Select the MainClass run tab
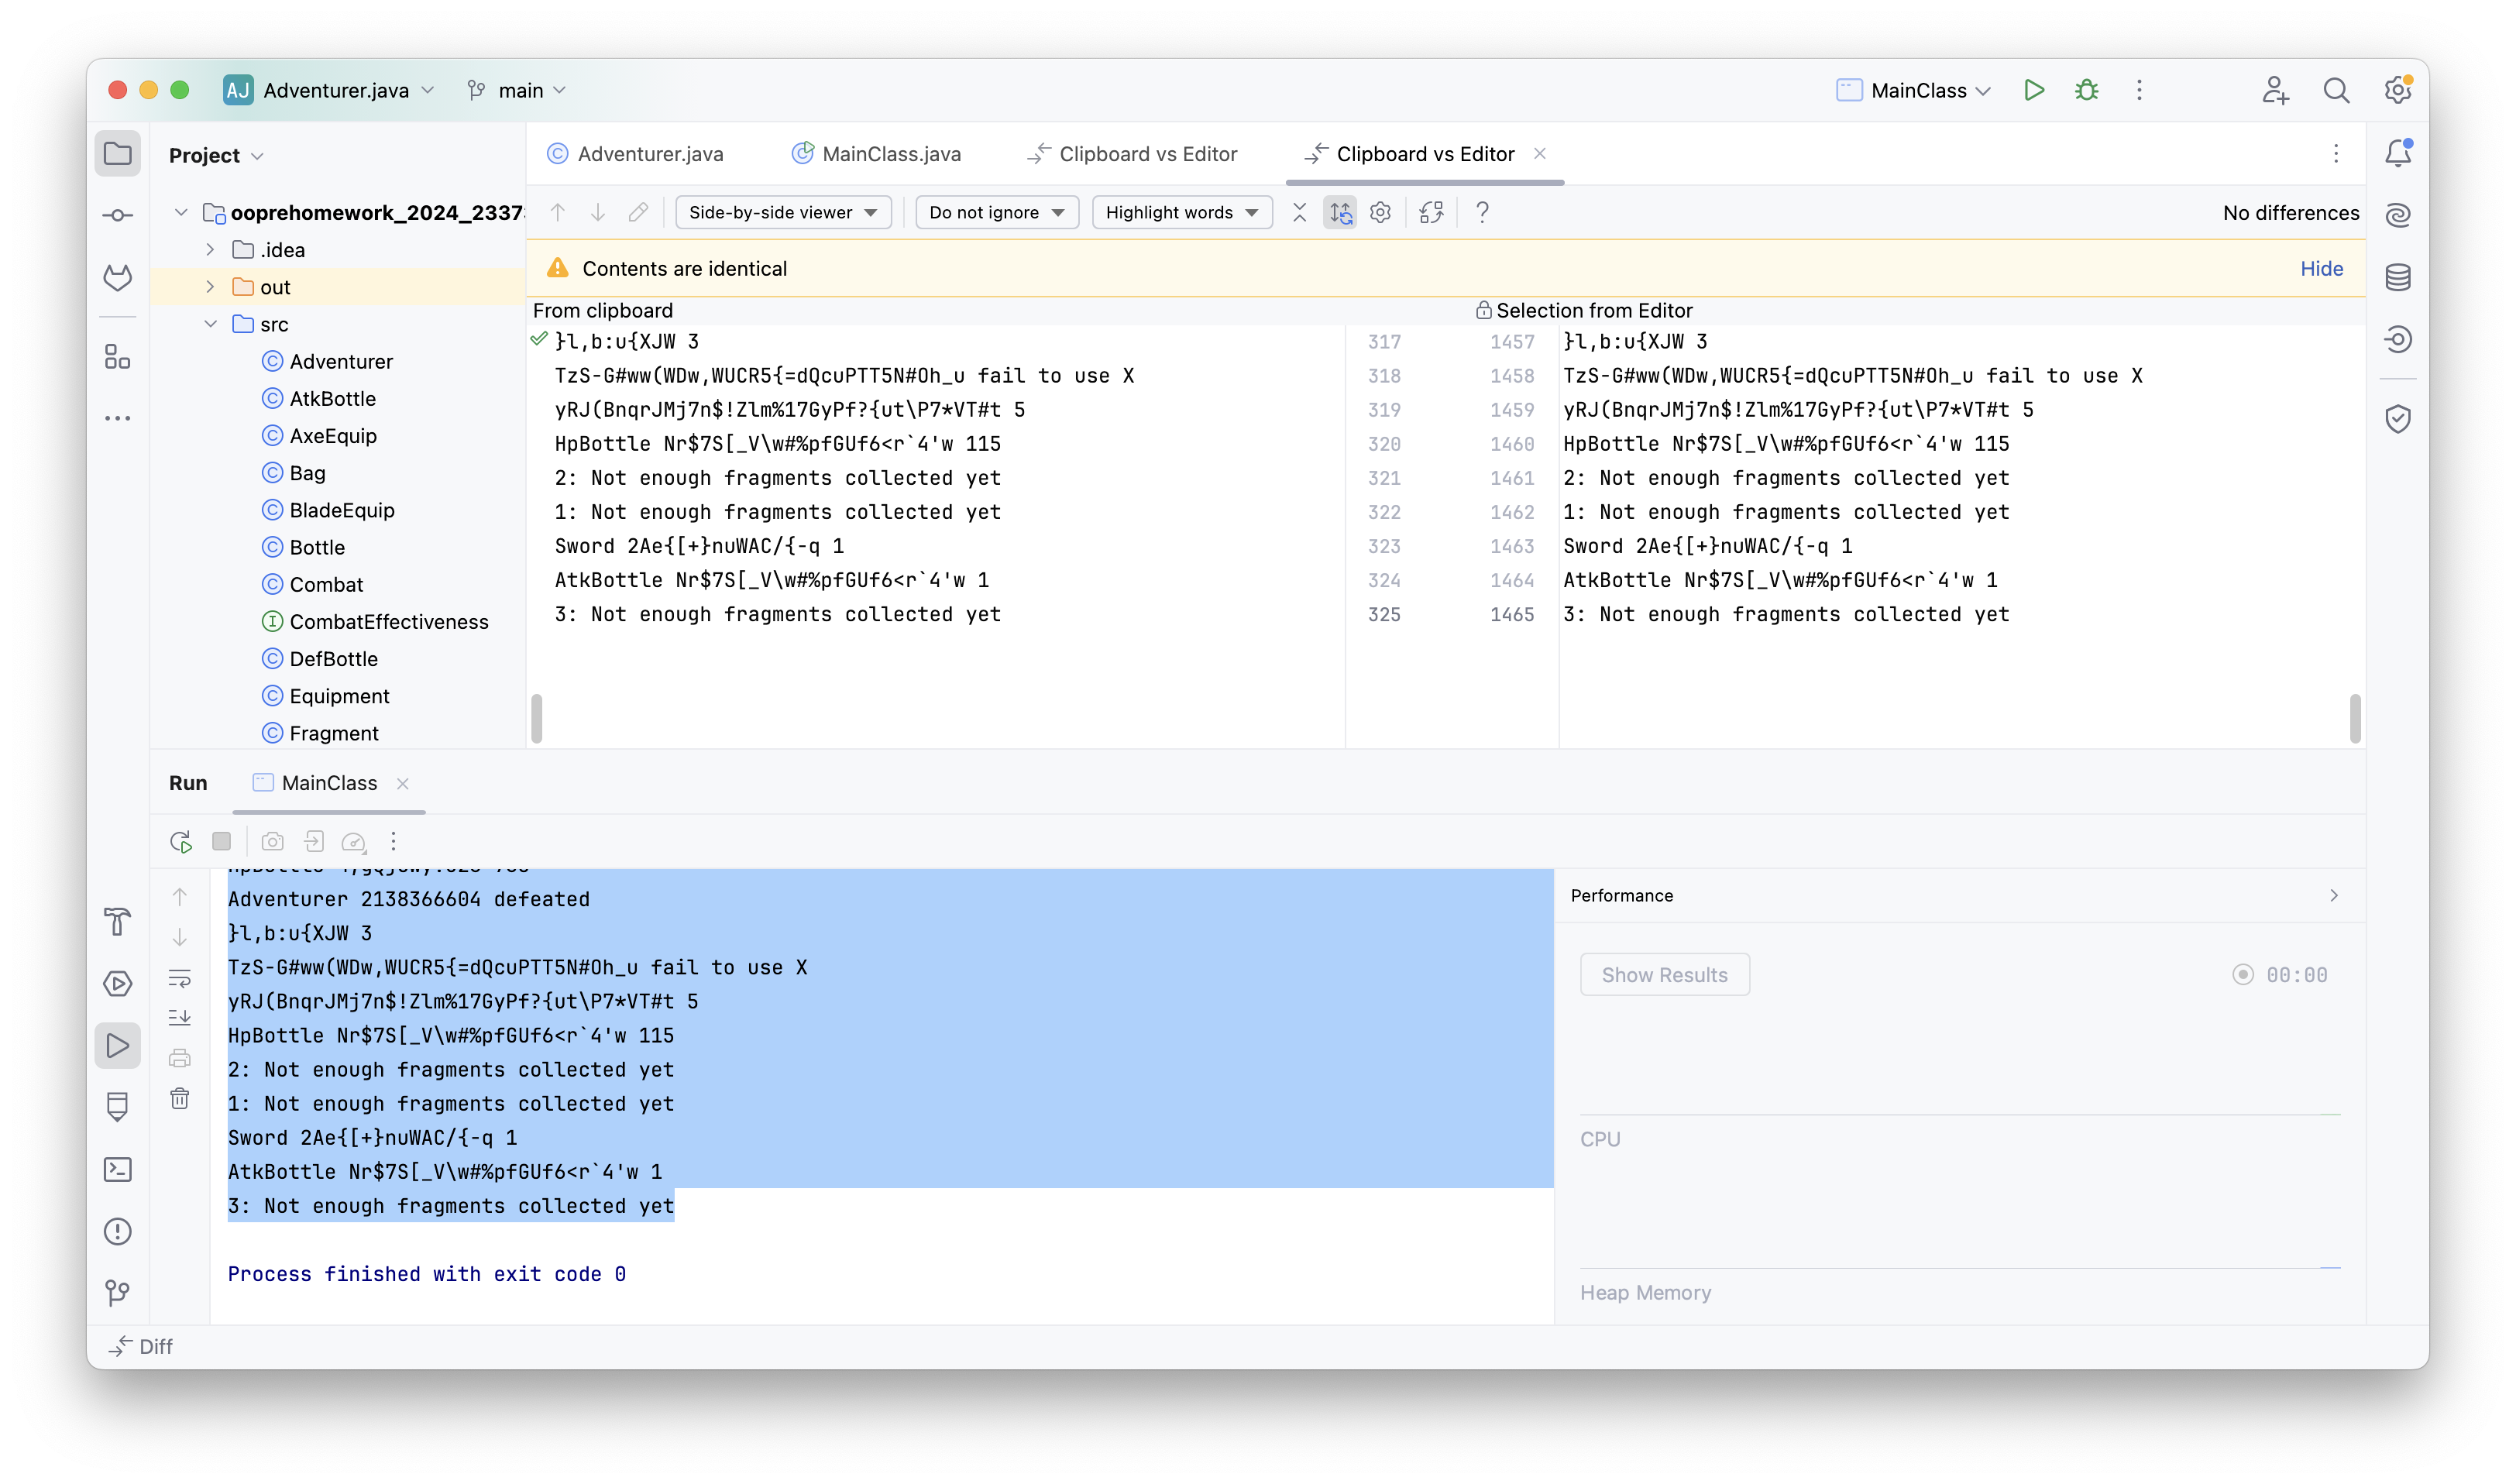 (315, 783)
